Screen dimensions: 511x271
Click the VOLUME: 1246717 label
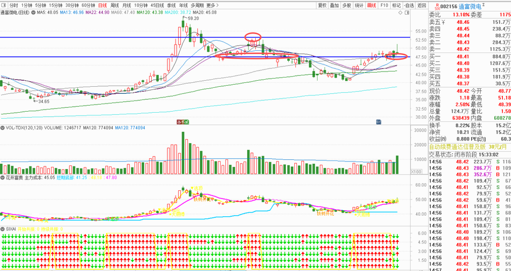(x=63, y=128)
